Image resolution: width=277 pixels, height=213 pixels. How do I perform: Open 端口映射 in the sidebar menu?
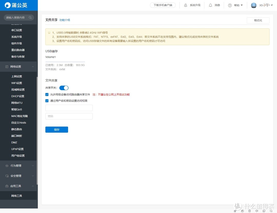tap(17, 136)
